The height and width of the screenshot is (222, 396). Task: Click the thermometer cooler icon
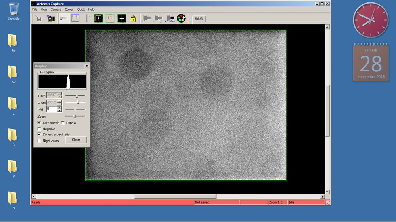88,18
